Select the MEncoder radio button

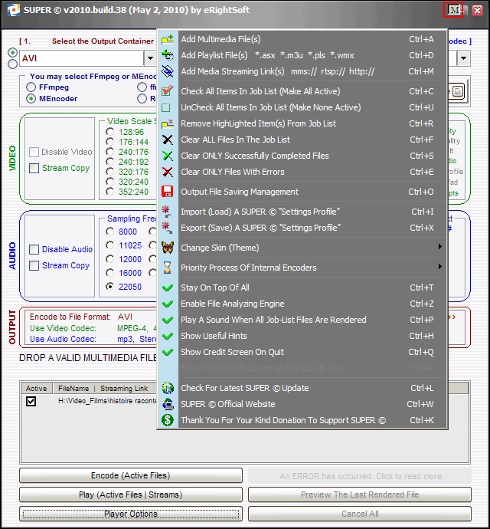tap(31, 99)
